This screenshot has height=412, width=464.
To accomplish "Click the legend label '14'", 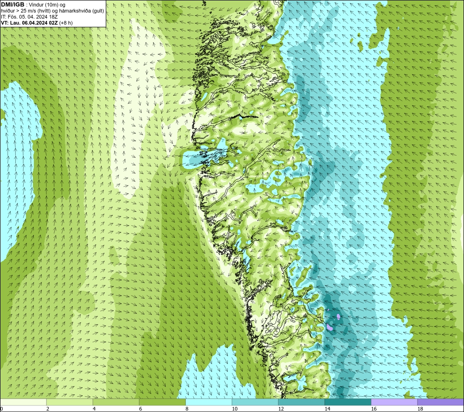I will [327, 409].
